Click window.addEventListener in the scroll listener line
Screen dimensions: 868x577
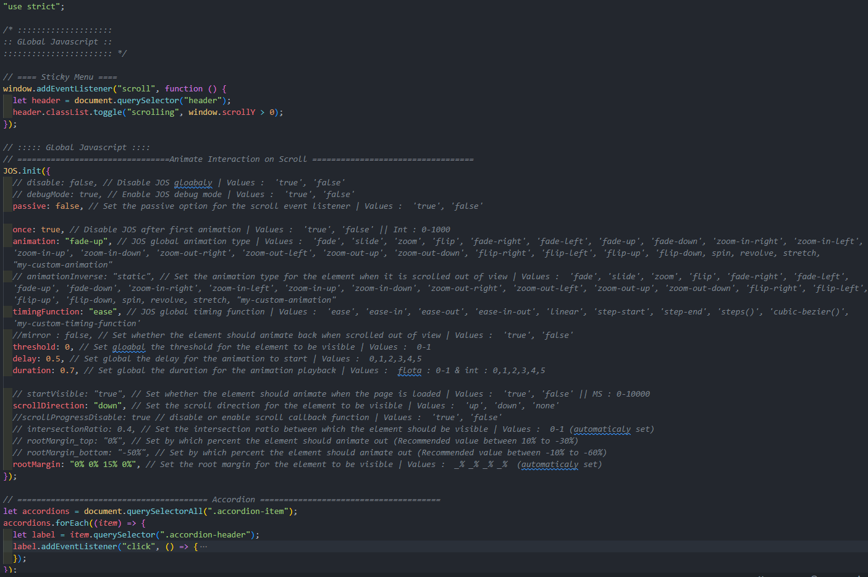(x=57, y=89)
